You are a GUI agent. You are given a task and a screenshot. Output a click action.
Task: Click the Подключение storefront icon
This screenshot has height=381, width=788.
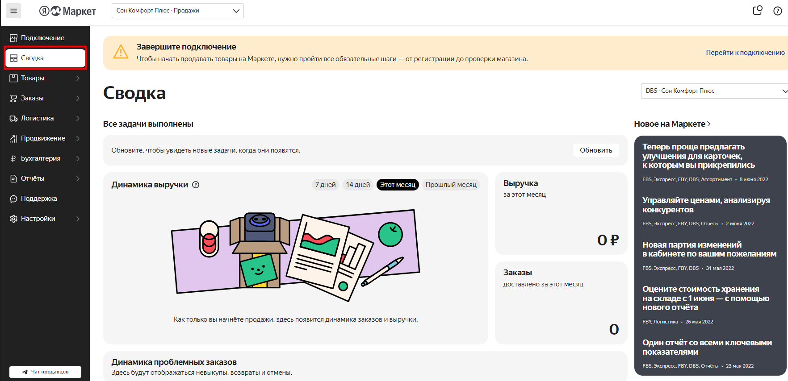pyautogui.click(x=14, y=38)
